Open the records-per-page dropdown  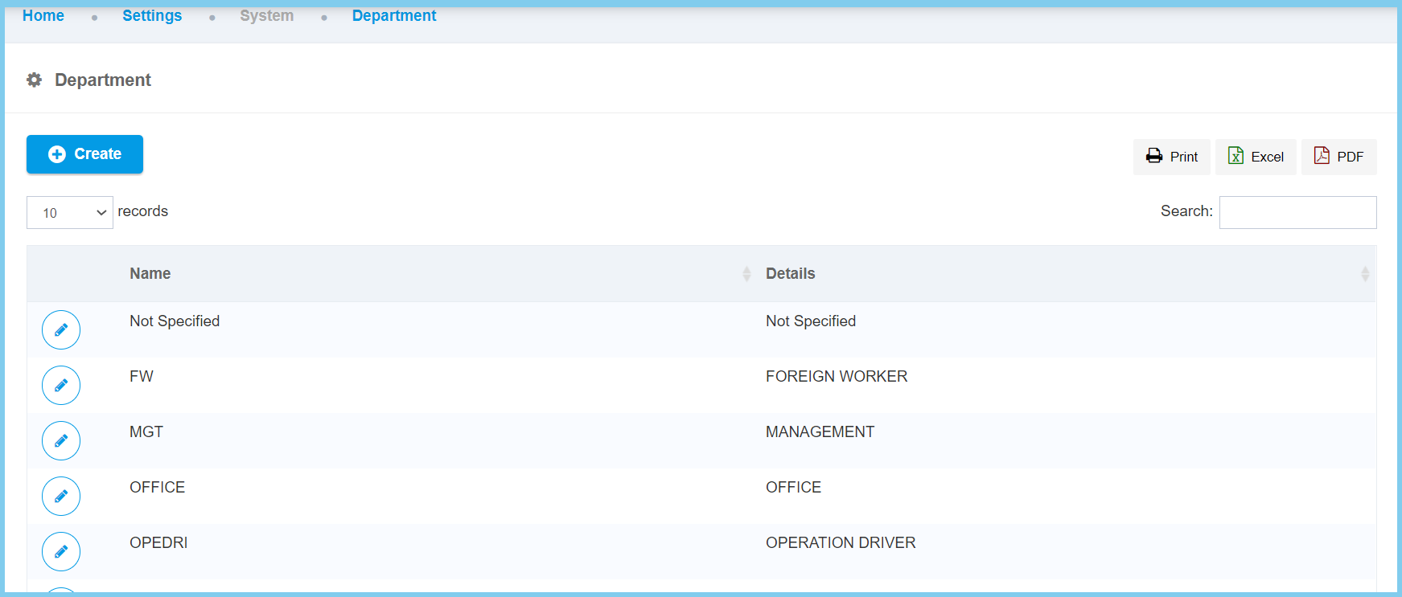point(70,213)
